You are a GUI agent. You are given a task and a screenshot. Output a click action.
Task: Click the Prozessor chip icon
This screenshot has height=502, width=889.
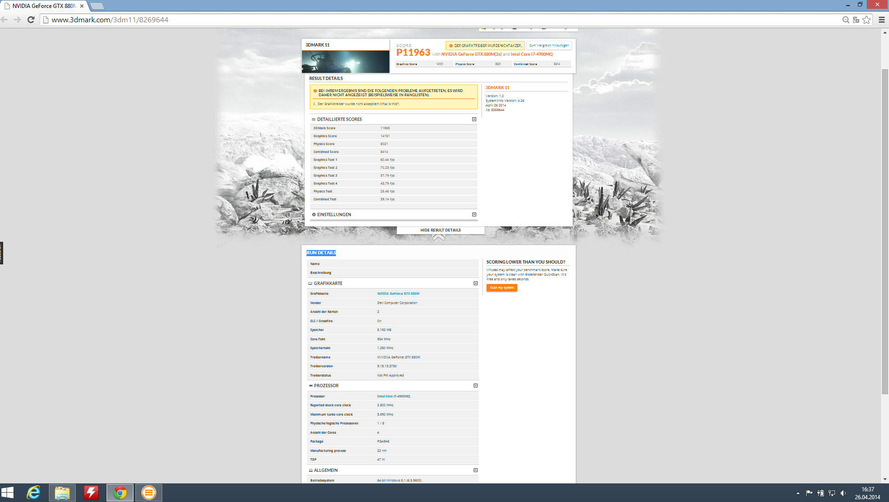tap(310, 386)
